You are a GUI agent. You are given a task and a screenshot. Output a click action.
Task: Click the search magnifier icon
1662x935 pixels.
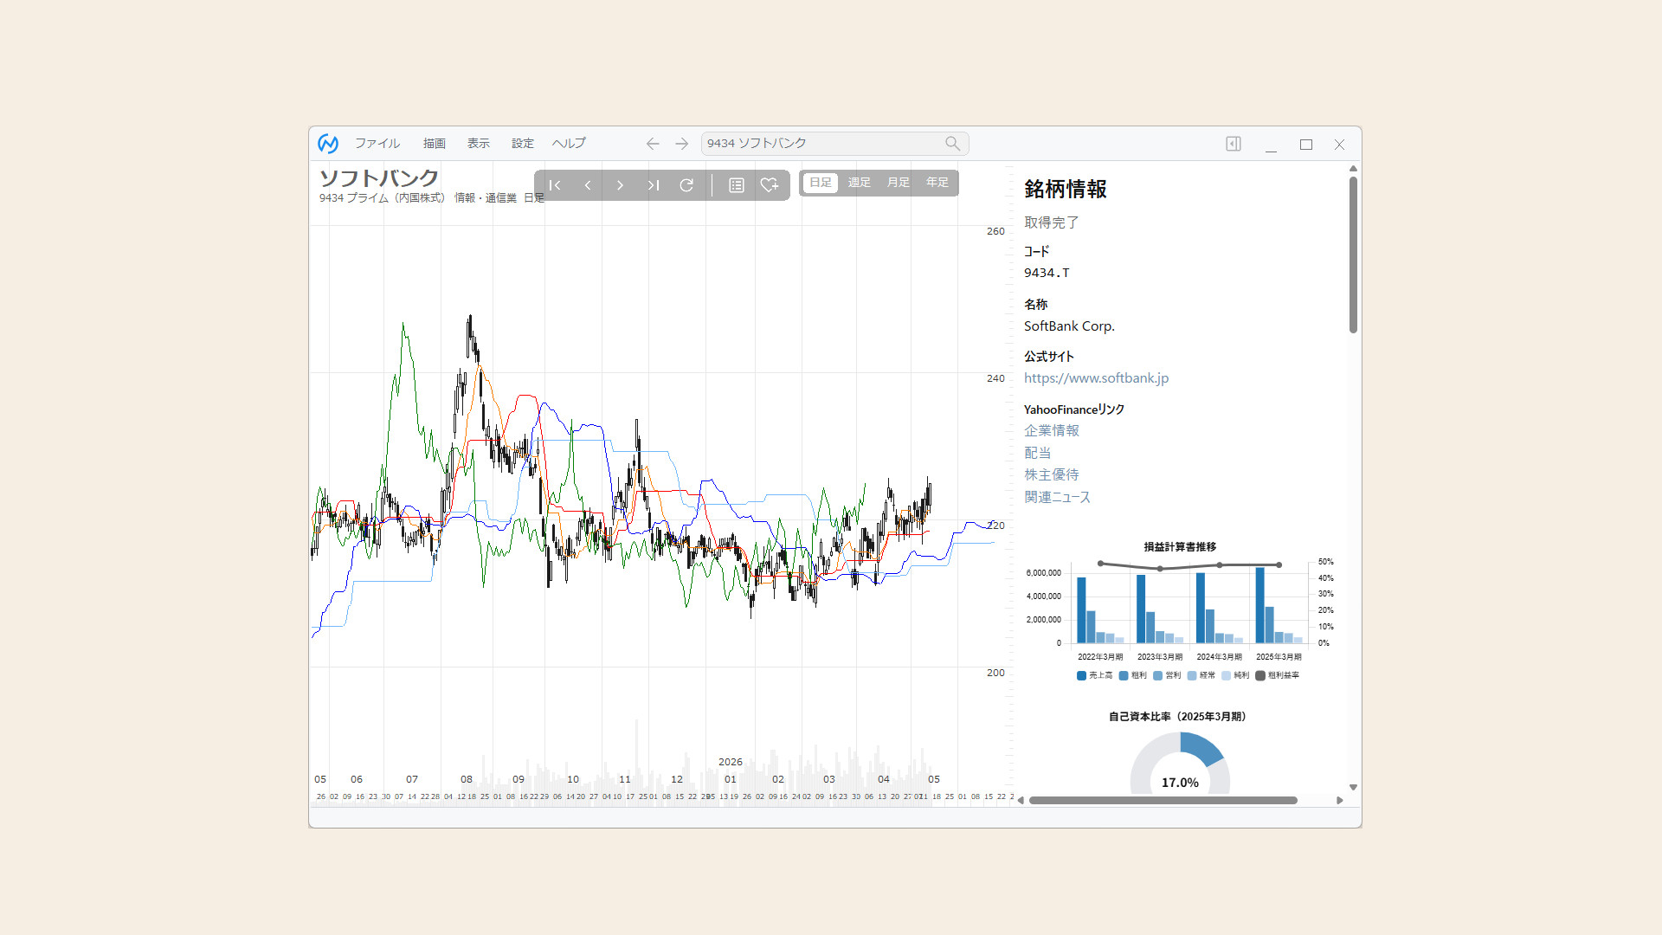point(952,144)
